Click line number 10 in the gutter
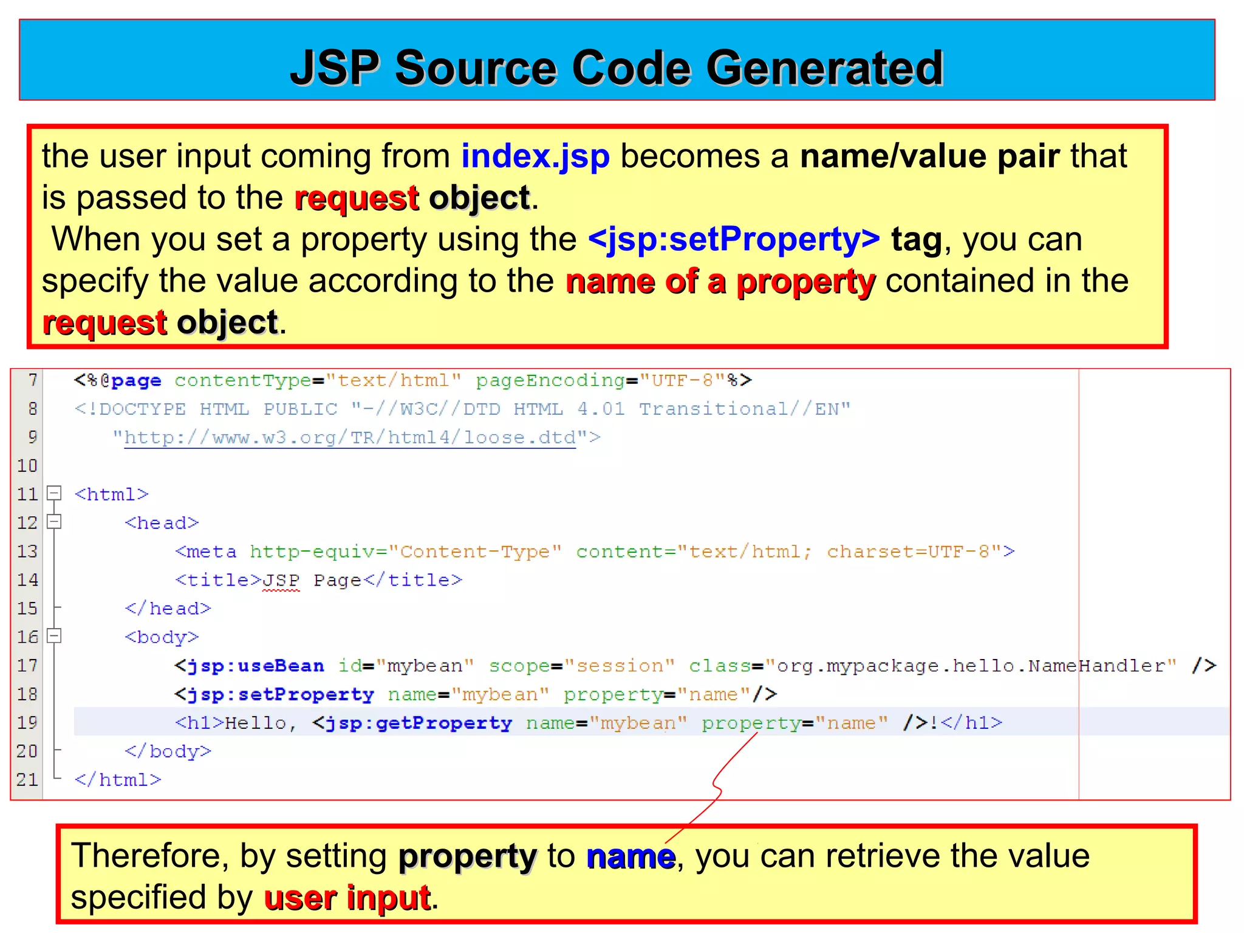 click(x=27, y=466)
